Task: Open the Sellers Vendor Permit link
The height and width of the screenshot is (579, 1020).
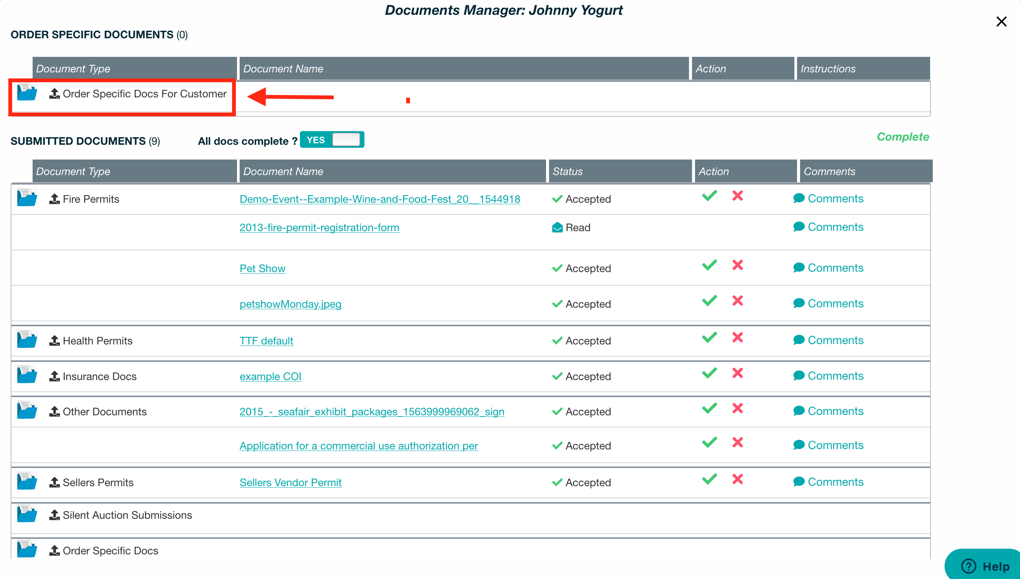Action: coord(290,482)
